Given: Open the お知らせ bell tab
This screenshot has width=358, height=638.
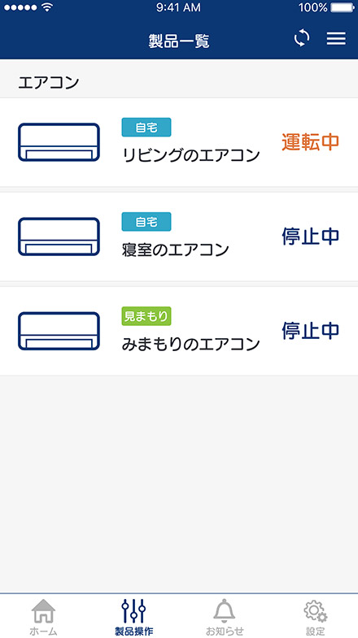Looking at the screenshot, I should tap(225, 617).
